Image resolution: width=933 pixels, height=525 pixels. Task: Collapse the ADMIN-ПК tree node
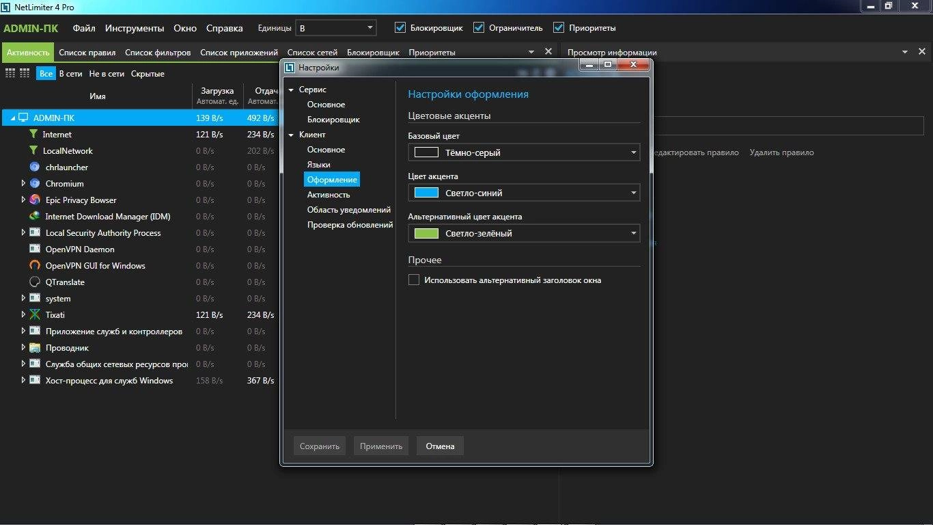(x=13, y=118)
